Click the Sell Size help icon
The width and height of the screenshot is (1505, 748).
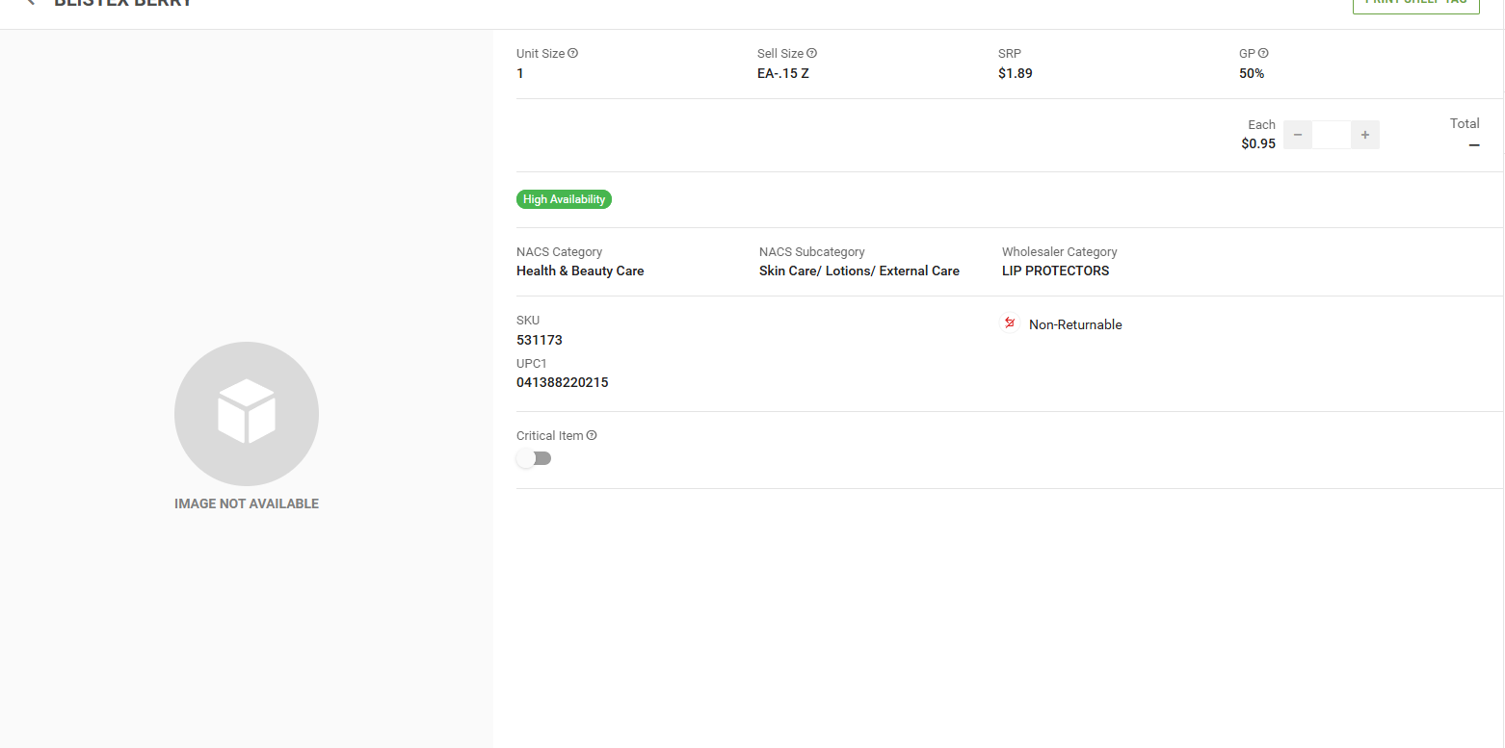pyautogui.click(x=812, y=54)
